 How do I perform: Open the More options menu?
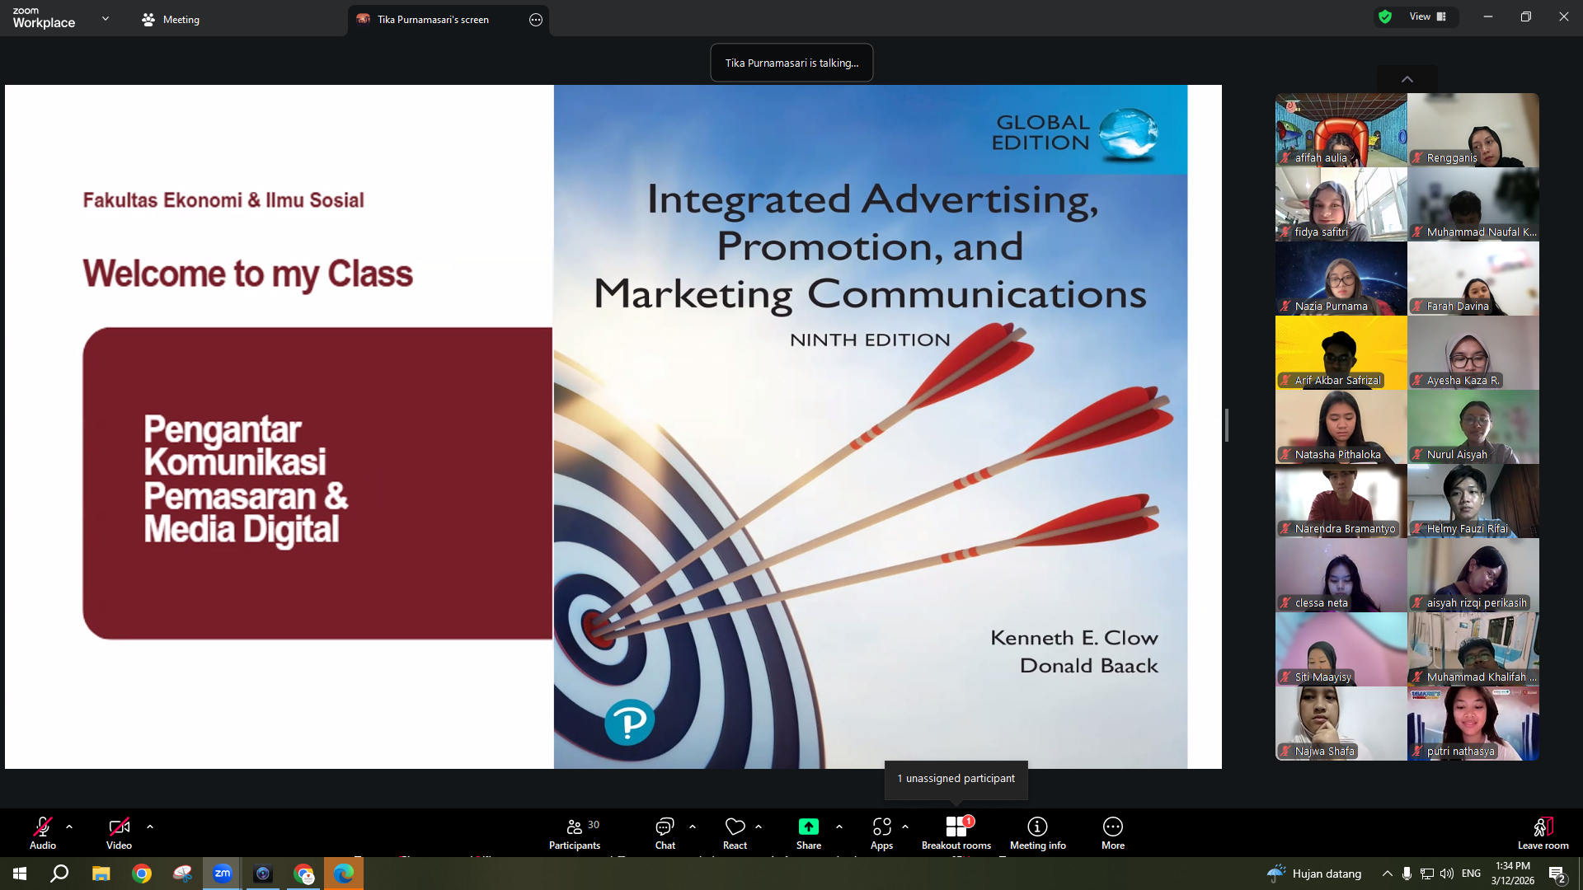coord(1113,832)
